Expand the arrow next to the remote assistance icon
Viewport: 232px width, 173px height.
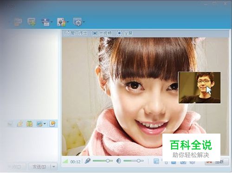click(x=52, y=22)
